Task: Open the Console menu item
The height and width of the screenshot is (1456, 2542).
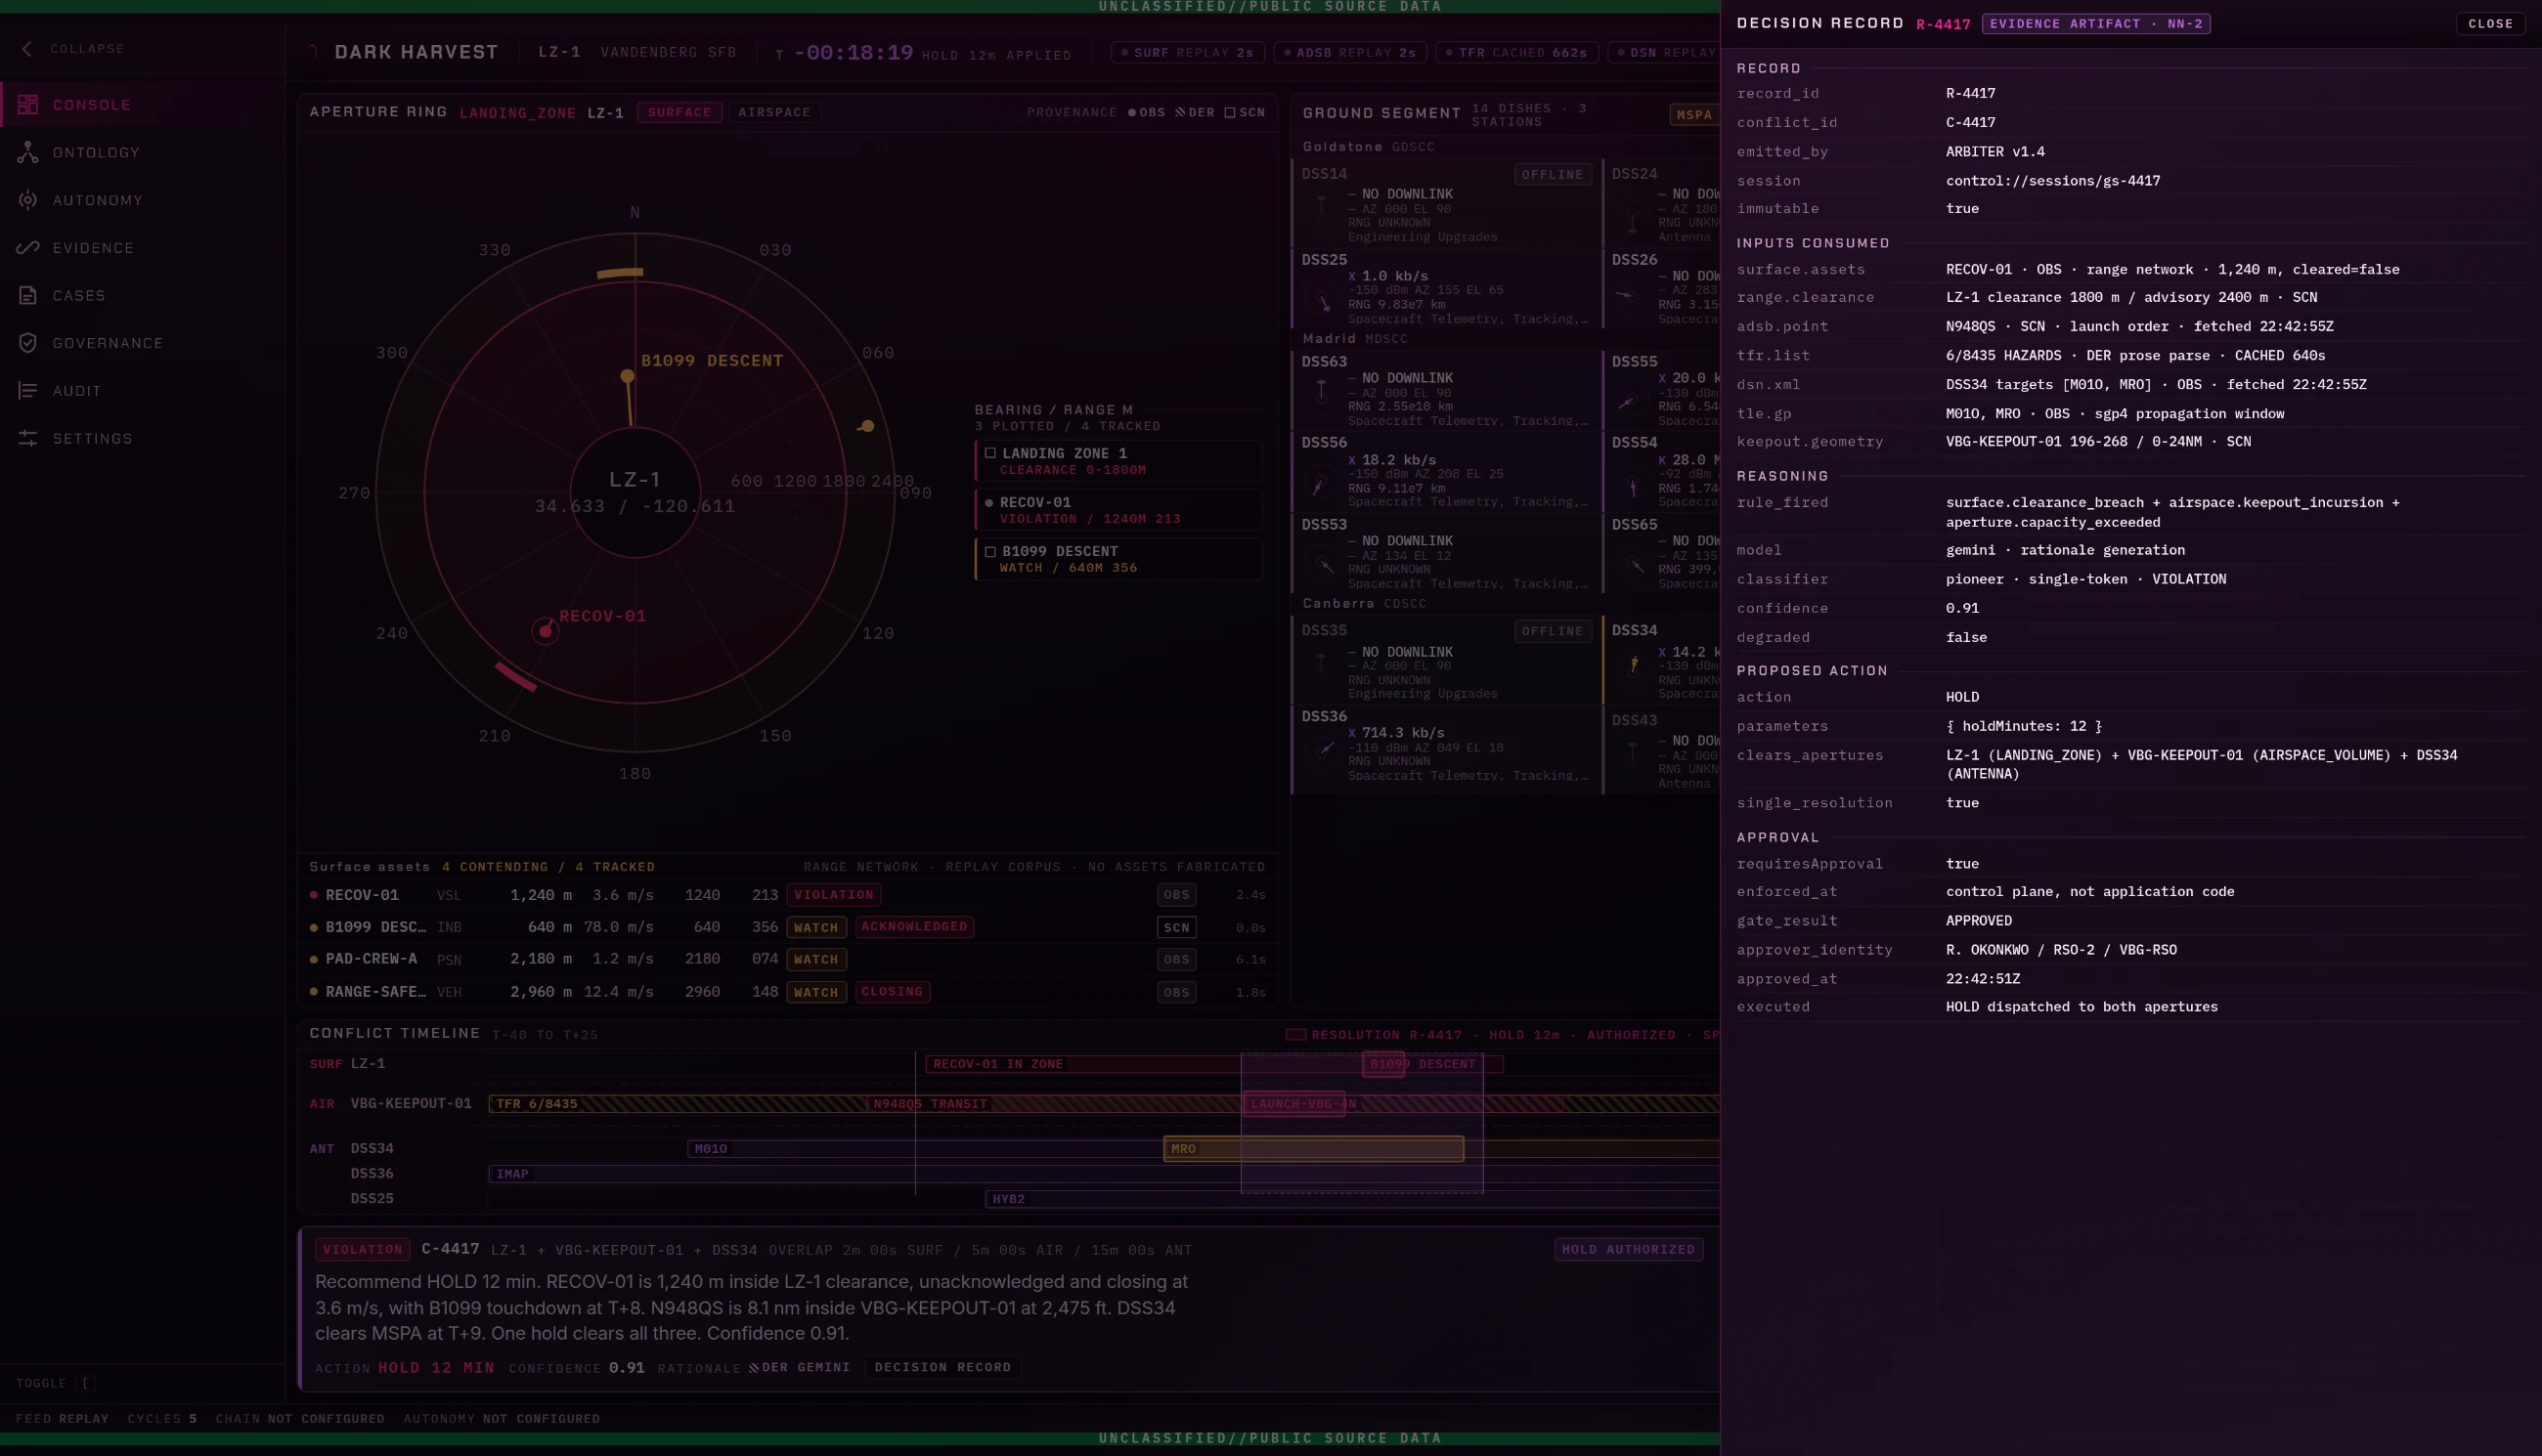Action: 142,105
